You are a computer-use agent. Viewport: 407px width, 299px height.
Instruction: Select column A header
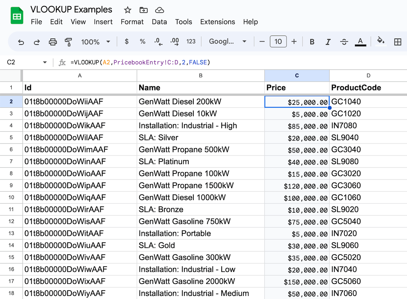coord(80,75)
